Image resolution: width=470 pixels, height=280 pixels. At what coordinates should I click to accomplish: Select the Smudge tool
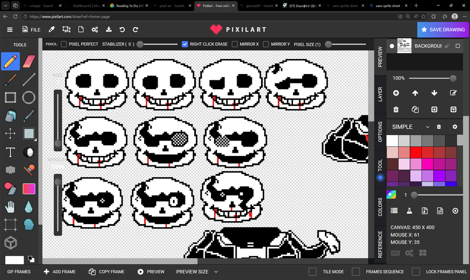coord(29,225)
